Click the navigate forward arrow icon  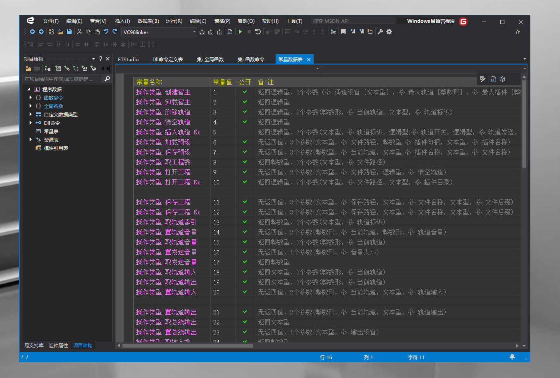coord(41,32)
